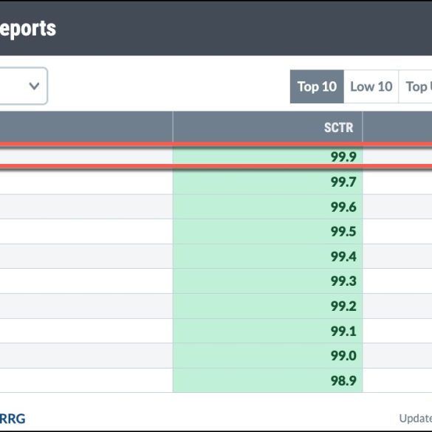
Task: Select the Top 10 tab
Action: pyautogui.click(x=317, y=86)
